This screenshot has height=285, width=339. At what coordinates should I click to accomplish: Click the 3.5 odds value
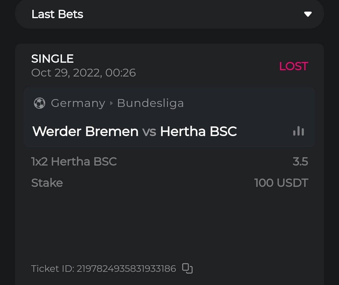click(x=300, y=161)
